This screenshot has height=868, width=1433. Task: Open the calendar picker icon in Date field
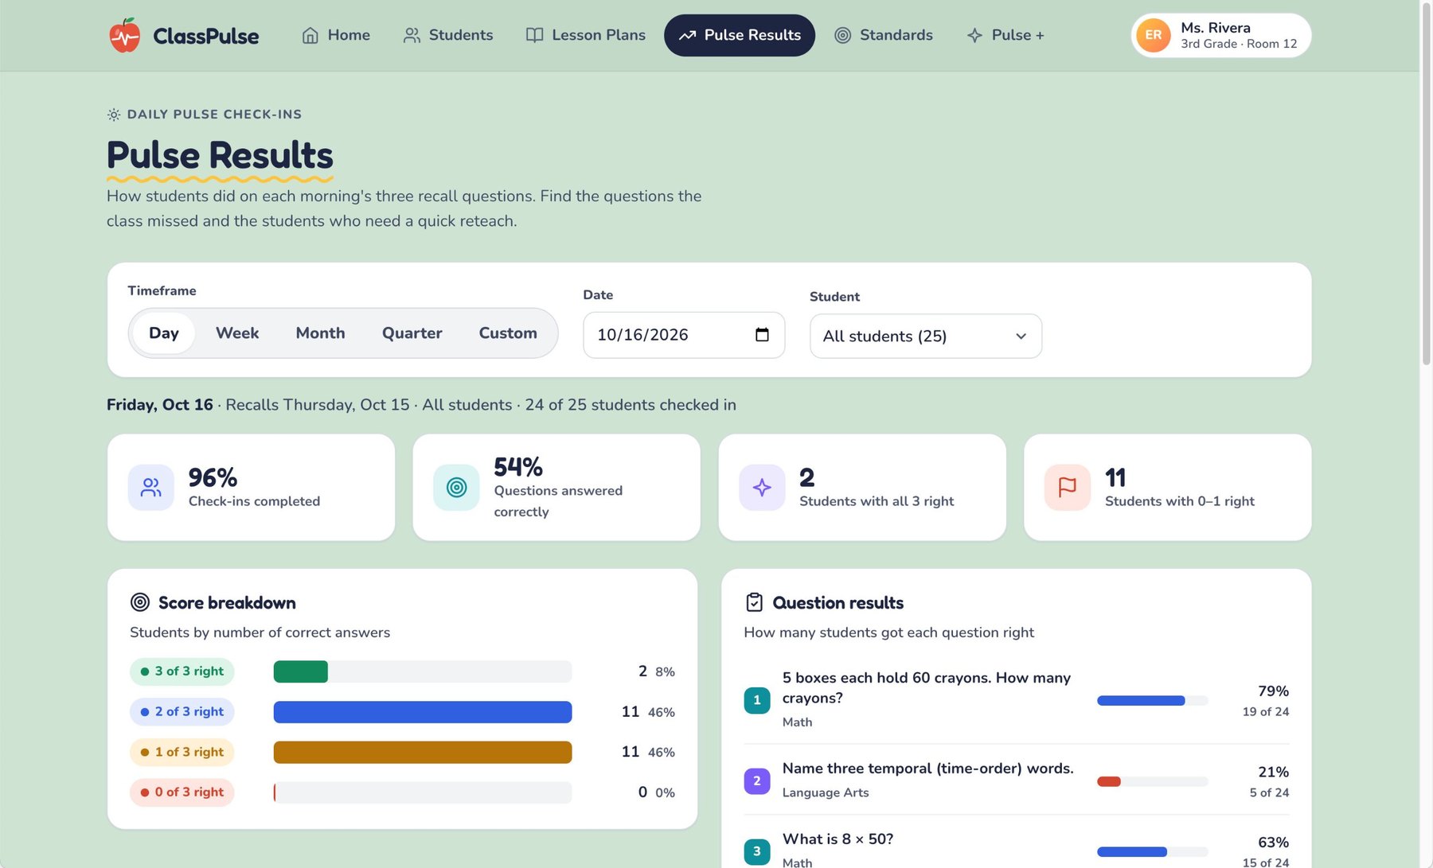[762, 335]
